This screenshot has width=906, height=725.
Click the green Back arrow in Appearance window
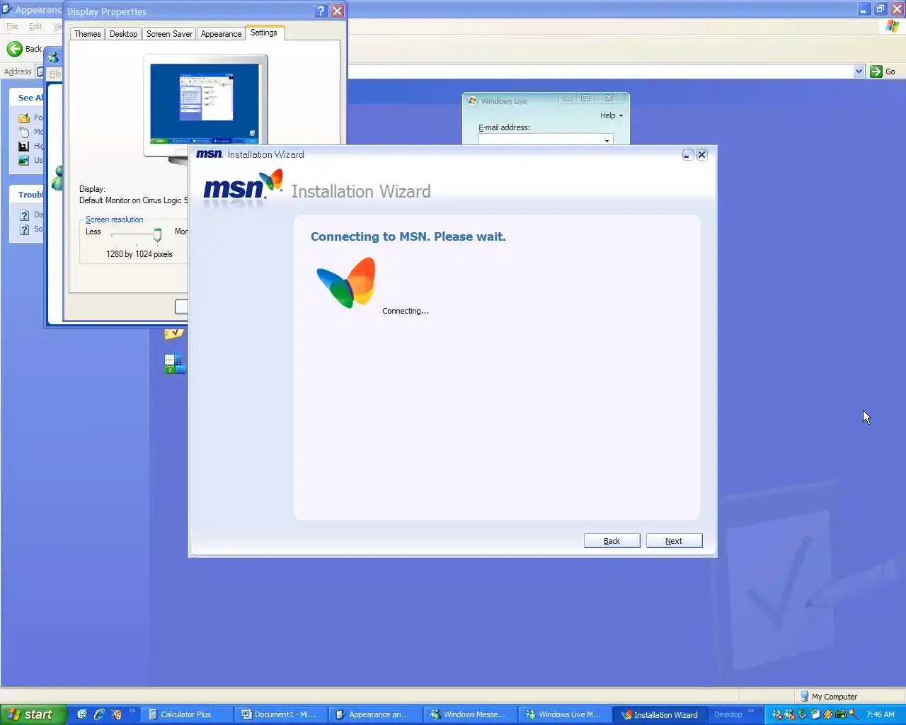[x=14, y=49]
